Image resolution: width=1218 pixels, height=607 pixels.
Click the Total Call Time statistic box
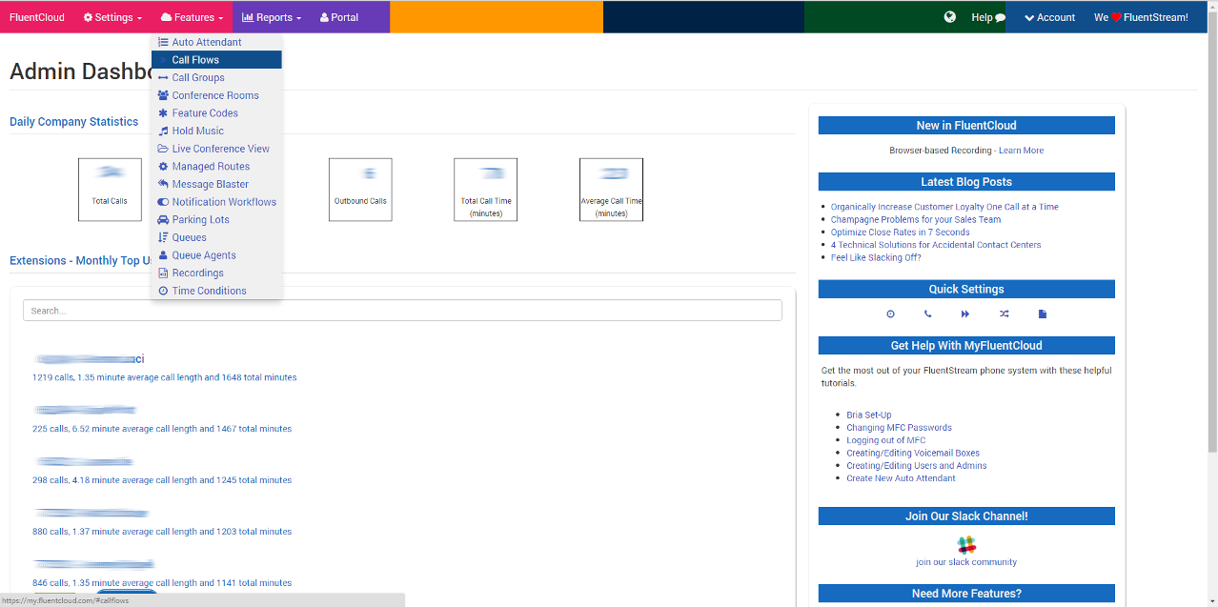[485, 190]
